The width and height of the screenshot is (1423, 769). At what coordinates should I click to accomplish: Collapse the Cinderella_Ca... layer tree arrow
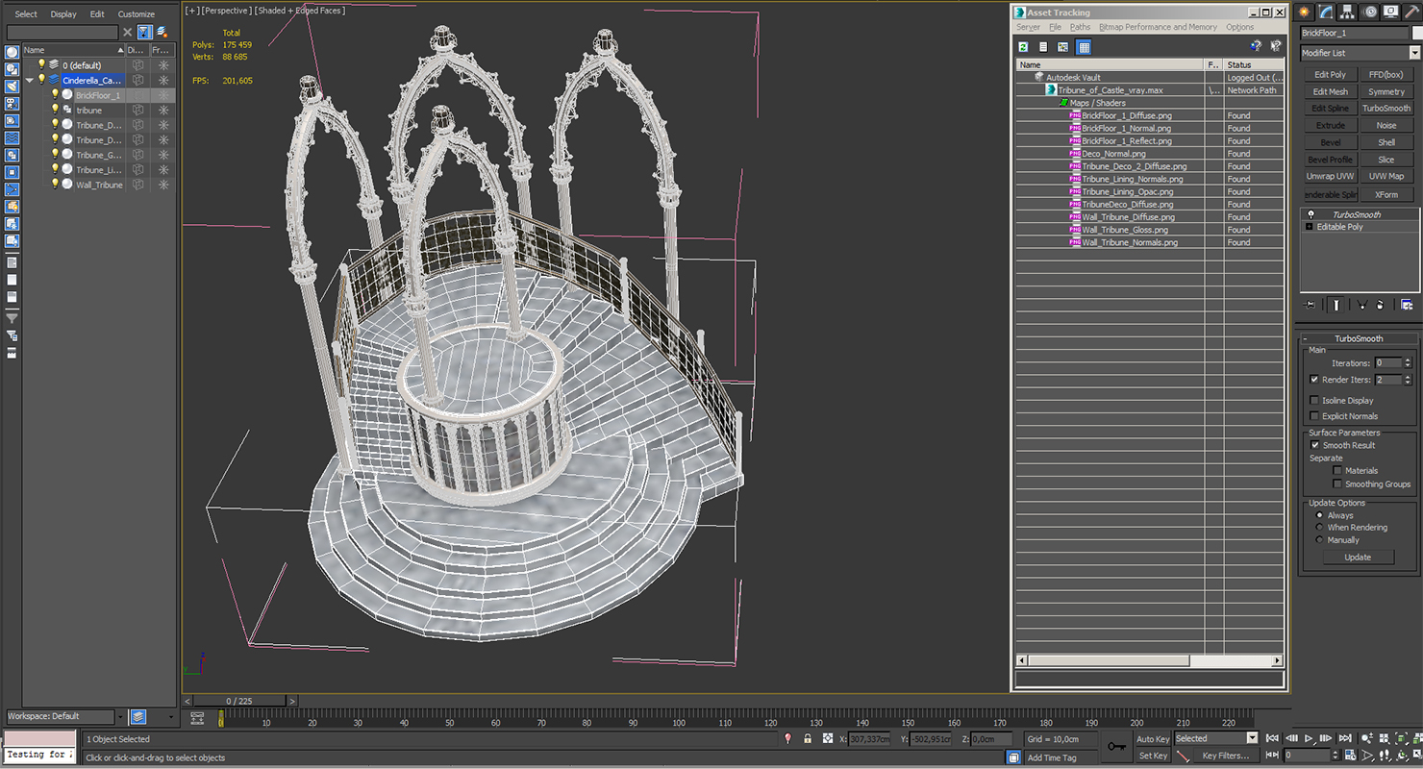click(x=30, y=80)
